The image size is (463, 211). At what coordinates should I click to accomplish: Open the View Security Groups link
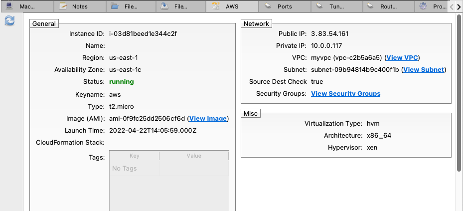click(346, 94)
